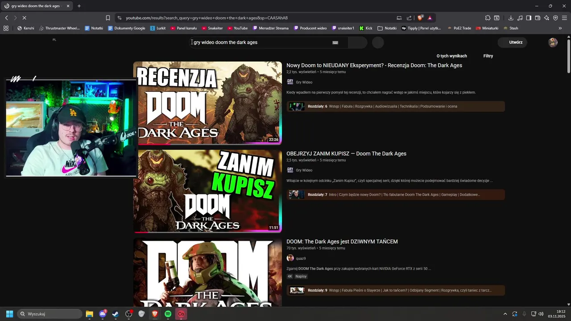The image size is (571, 321).
Task: Open the Tipply Panel użytk... bookmark
Action: pos(421,28)
